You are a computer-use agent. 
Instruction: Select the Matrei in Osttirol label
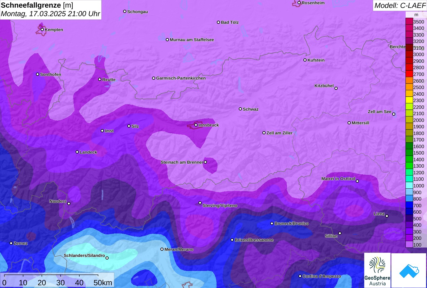pos(338,179)
